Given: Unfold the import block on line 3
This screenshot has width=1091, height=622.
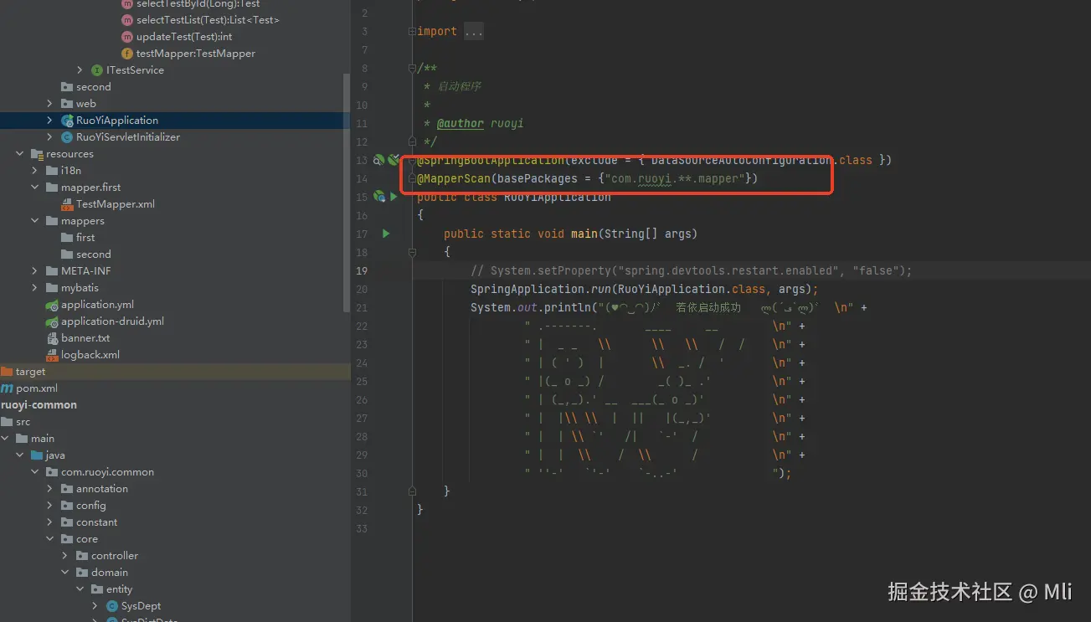Looking at the screenshot, I should click(411, 31).
